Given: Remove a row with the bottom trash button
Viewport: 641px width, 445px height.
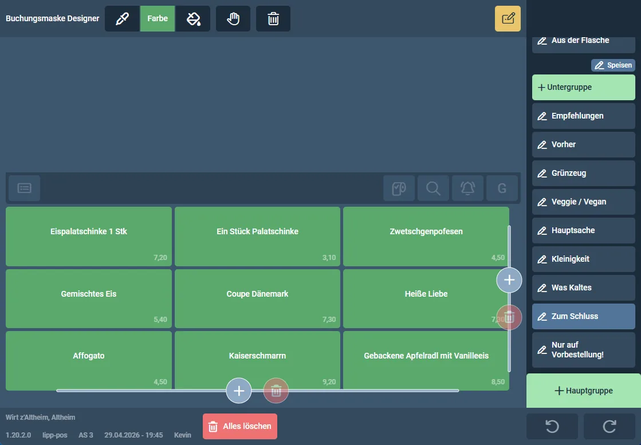Looking at the screenshot, I should pyautogui.click(x=276, y=391).
